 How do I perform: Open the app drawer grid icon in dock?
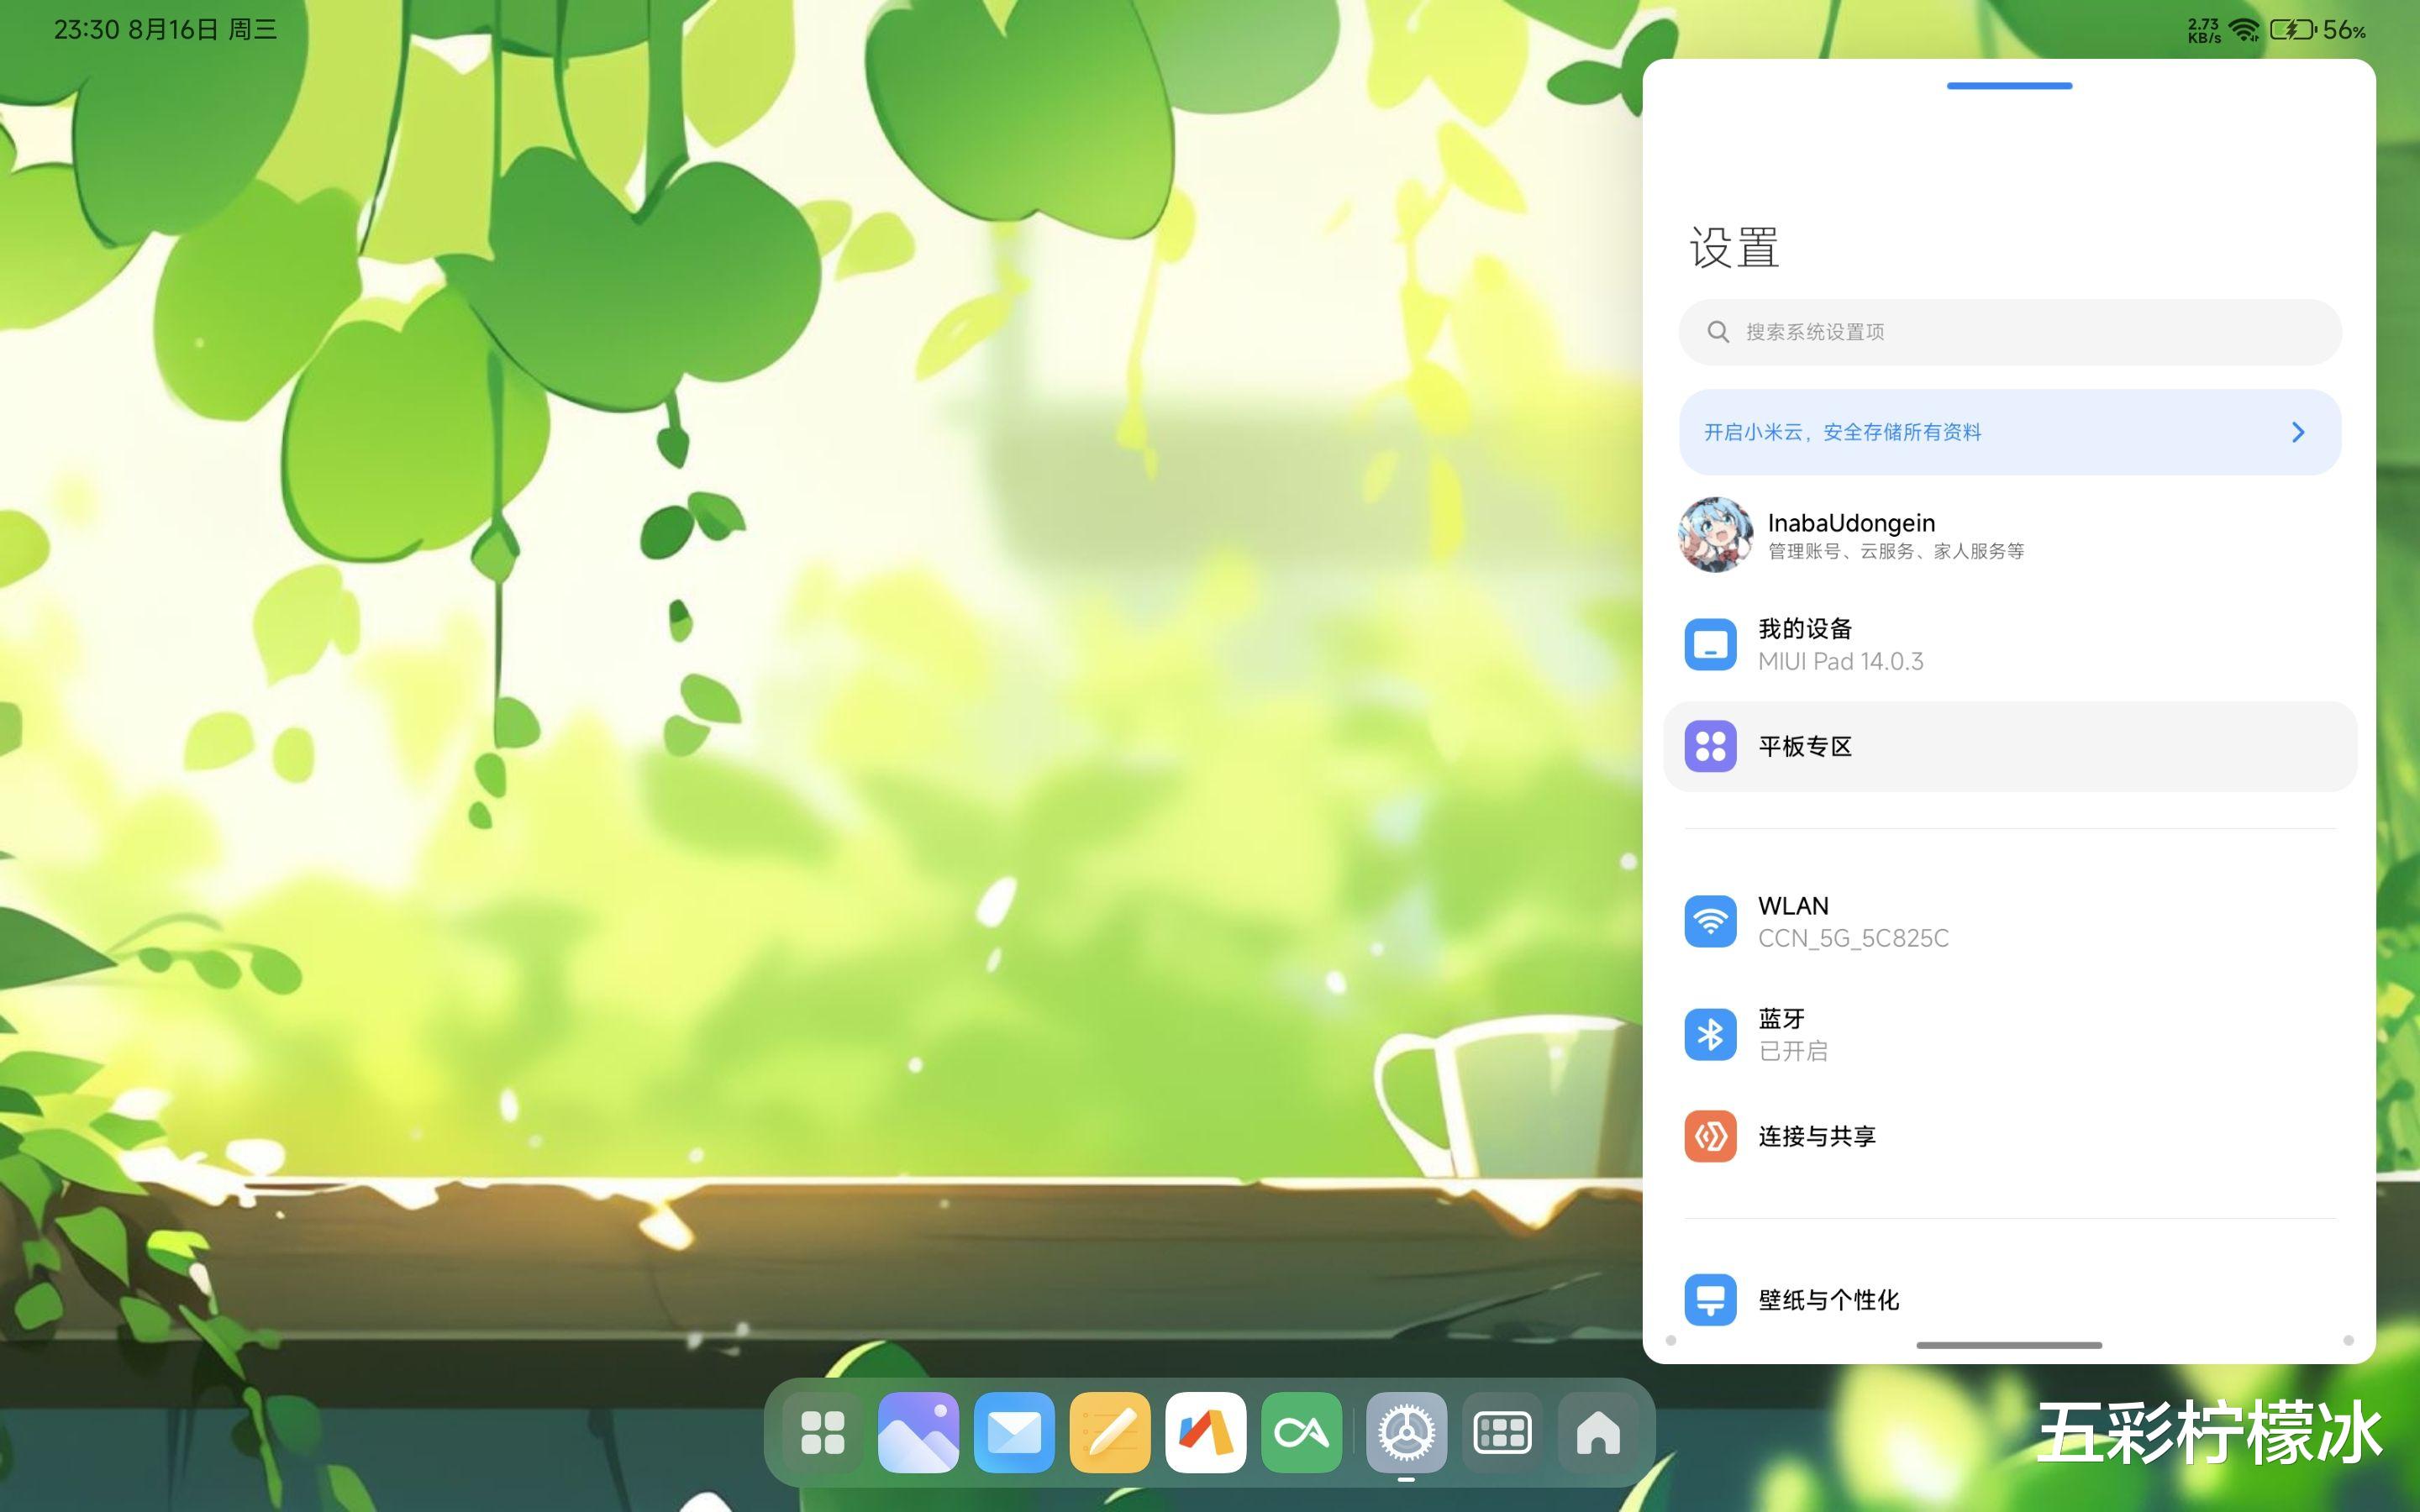click(822, 1432)
